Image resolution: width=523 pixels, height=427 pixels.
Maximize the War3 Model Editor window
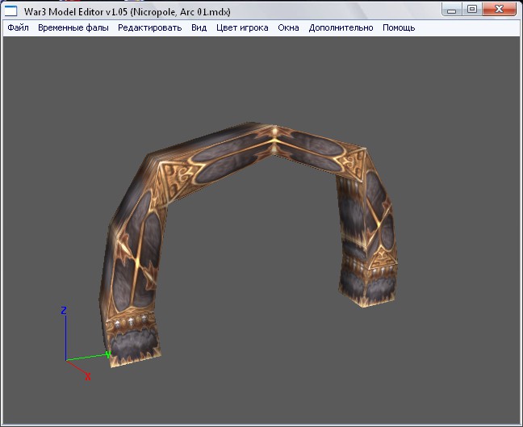click(x=471, y=10)
